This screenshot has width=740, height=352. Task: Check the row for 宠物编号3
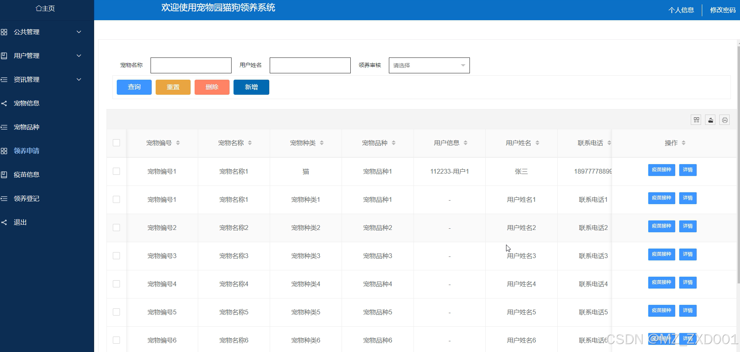tap(116, 256)
